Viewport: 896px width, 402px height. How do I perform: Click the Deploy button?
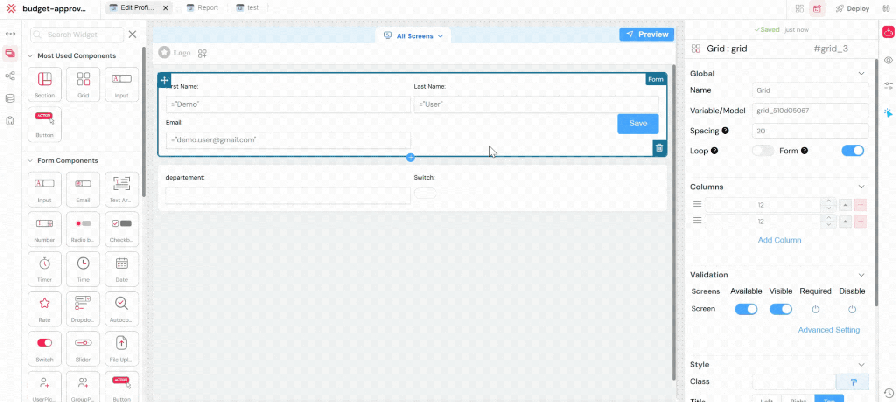[x=852, y=8]
